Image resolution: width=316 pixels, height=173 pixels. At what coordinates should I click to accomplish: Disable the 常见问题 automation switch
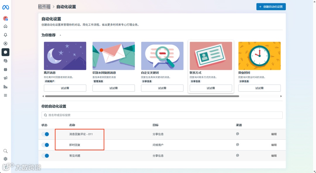click(x=45, y=156)
